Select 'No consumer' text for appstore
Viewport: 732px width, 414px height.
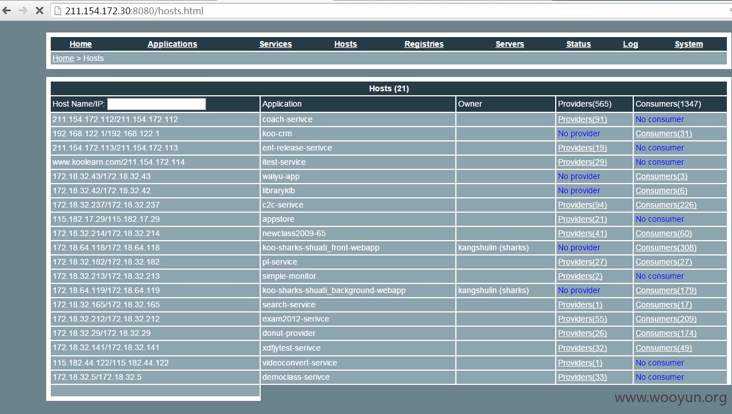660,219
